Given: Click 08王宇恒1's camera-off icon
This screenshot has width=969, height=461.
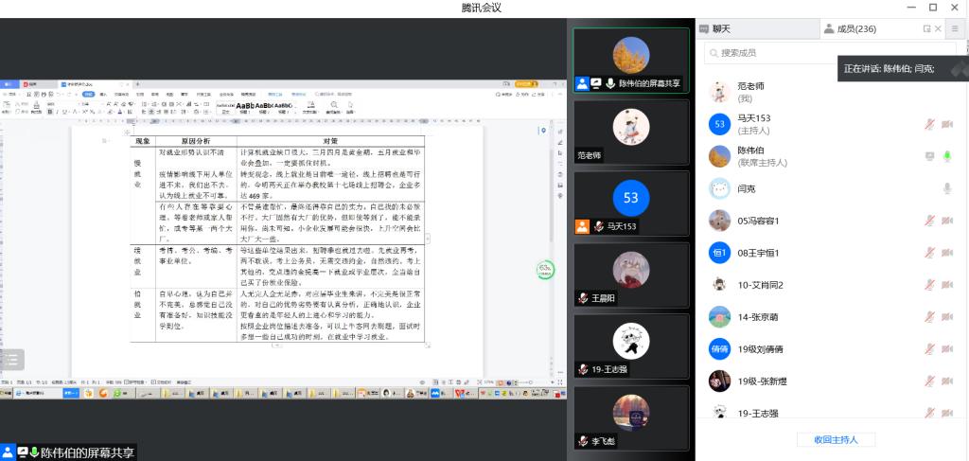Looking at the screenshot, I should tap(946, 253).
